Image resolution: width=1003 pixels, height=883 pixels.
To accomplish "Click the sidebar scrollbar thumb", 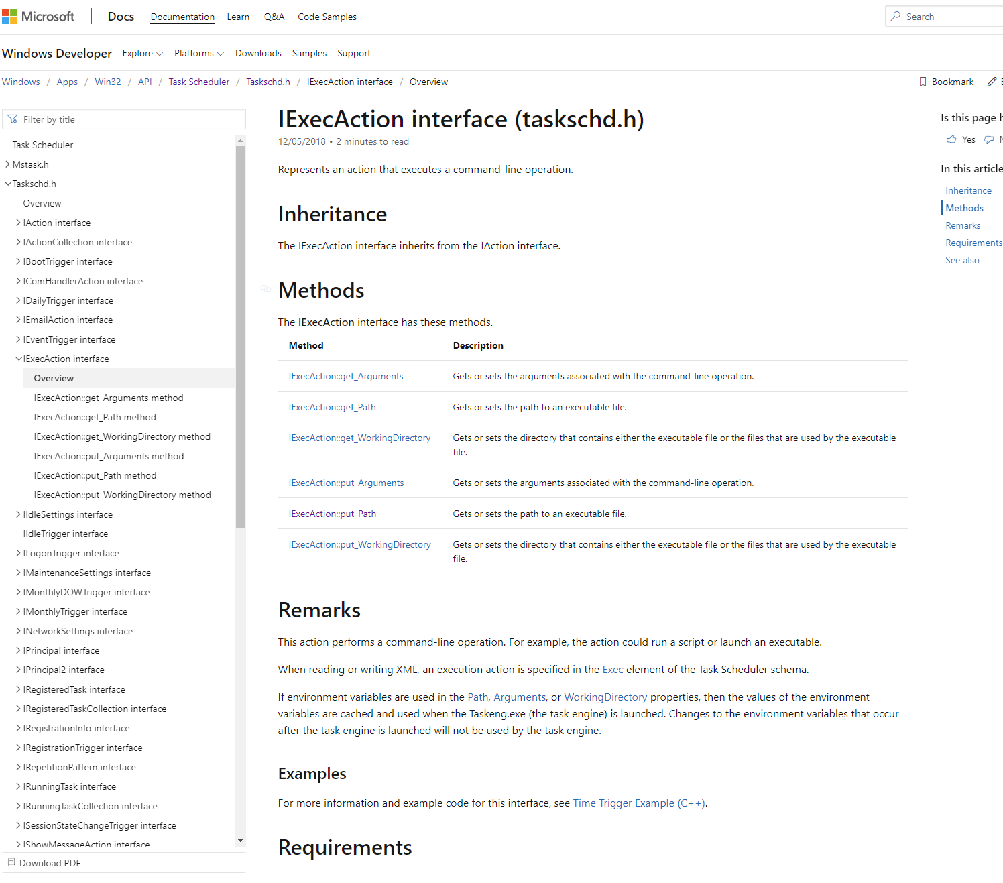I will pyautogui.click(x=240, y=337).
